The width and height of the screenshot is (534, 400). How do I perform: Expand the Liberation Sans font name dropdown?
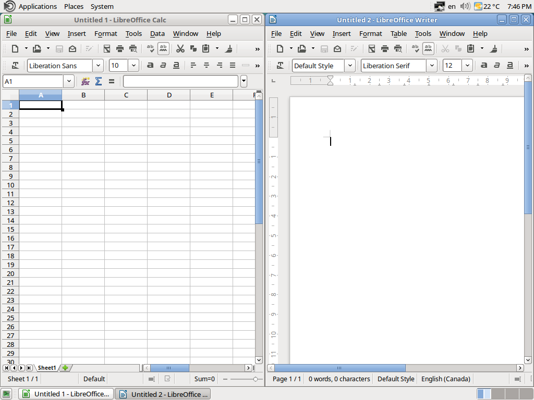pyautogui.click(x=98, y=65)
